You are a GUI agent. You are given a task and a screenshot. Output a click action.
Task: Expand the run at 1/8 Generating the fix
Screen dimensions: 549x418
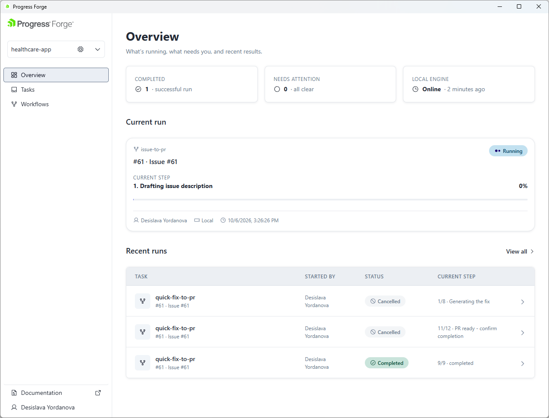(522, 302)
